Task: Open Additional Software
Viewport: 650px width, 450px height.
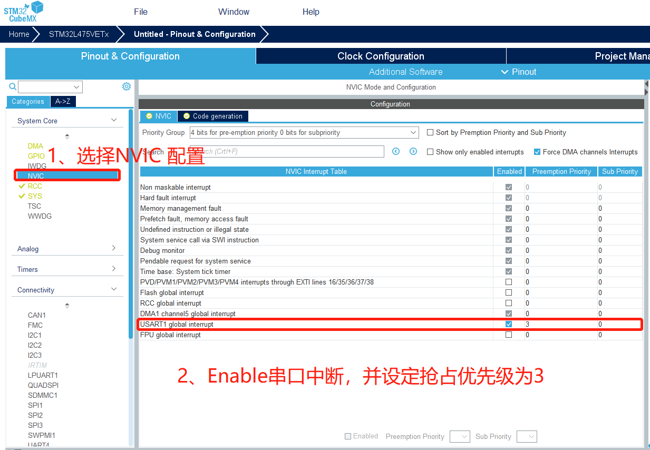Action: point(405,72)
